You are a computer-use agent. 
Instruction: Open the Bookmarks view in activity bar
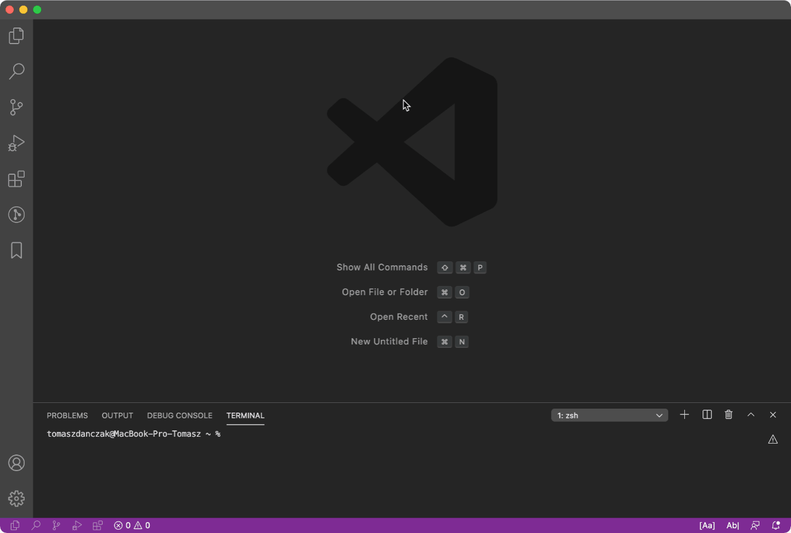16,250
